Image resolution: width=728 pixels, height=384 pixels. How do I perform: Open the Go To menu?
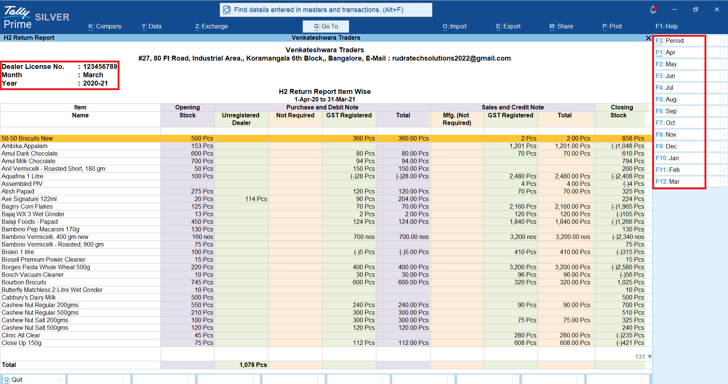pyautogui.click(x=326, y=27)
